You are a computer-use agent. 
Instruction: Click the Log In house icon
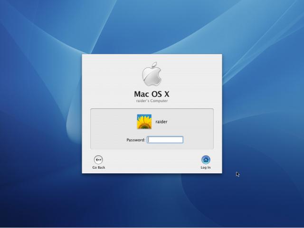click(206, 160)
